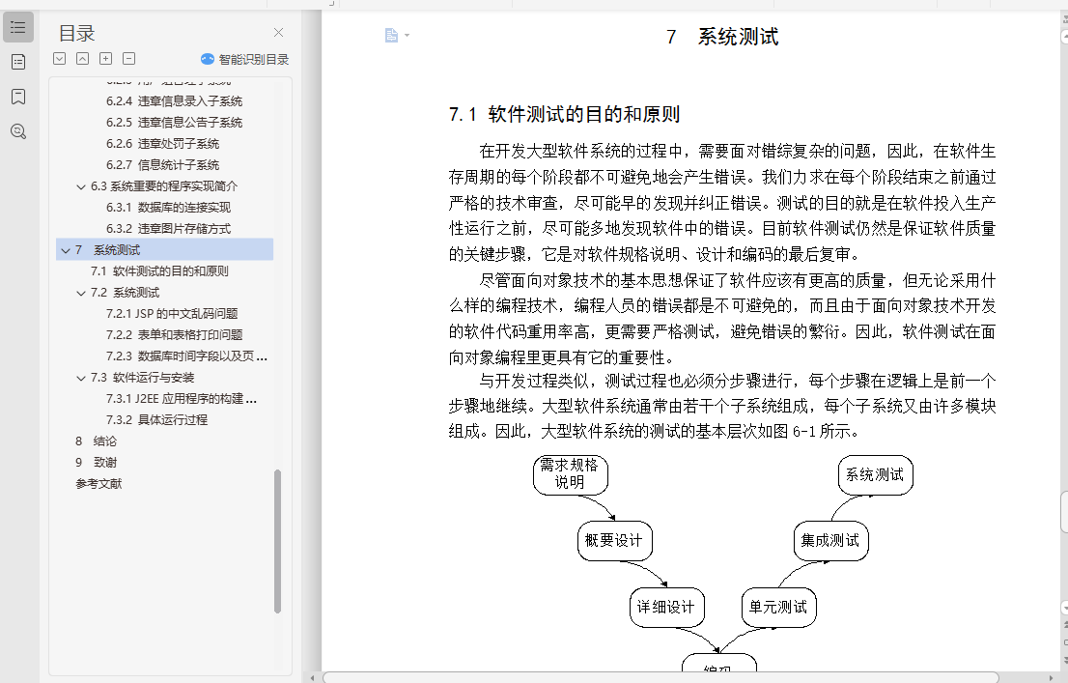
Task: Click the page heading 7 系统测试
Action: click(x=722, y=37)
